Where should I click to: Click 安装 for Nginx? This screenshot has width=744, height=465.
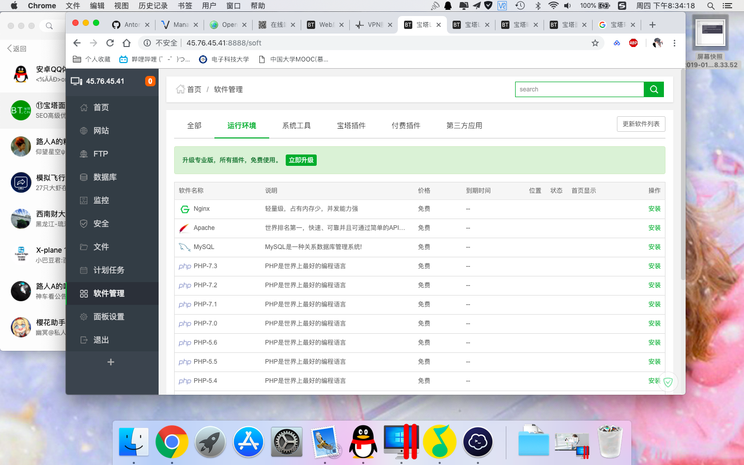click(x=655, y=209)
